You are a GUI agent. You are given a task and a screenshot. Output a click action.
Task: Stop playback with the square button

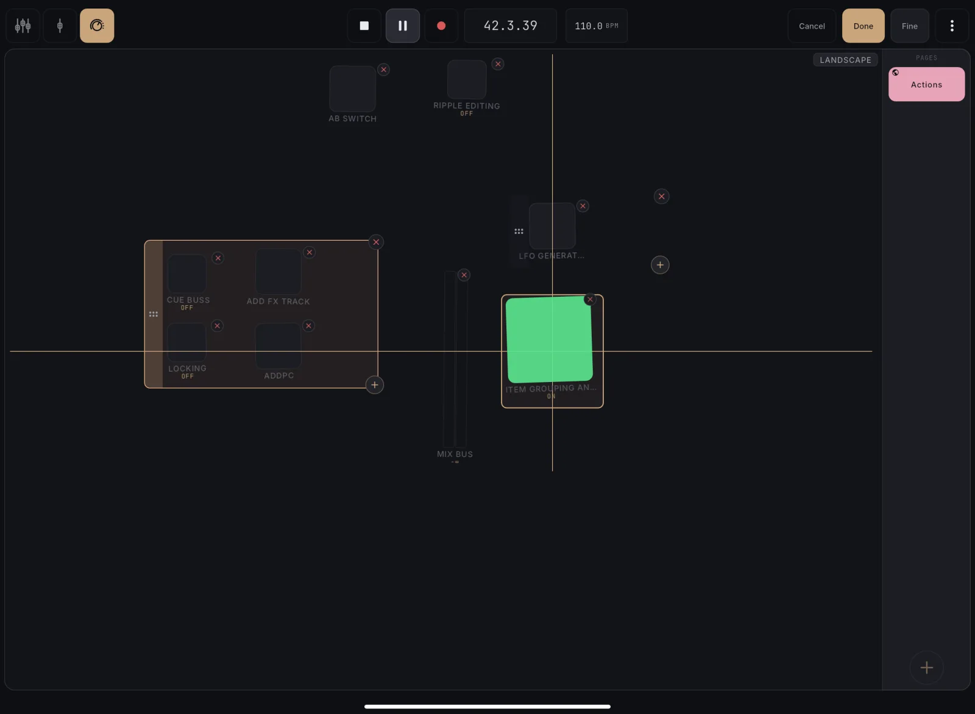click(364, 26)
